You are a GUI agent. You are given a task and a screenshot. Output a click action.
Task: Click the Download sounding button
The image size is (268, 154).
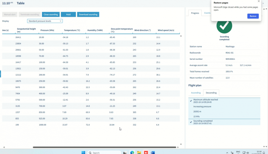tap(88, 14)
